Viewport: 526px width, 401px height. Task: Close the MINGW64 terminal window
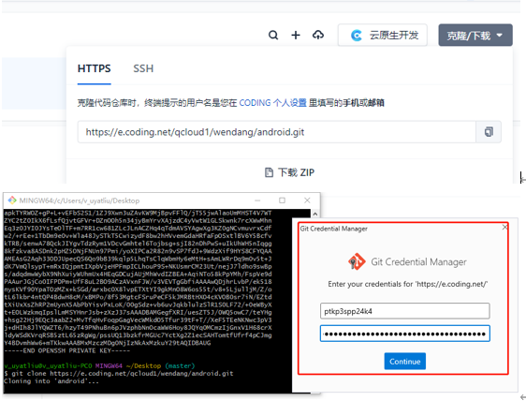pyautogui.click(x=307, y=200)
